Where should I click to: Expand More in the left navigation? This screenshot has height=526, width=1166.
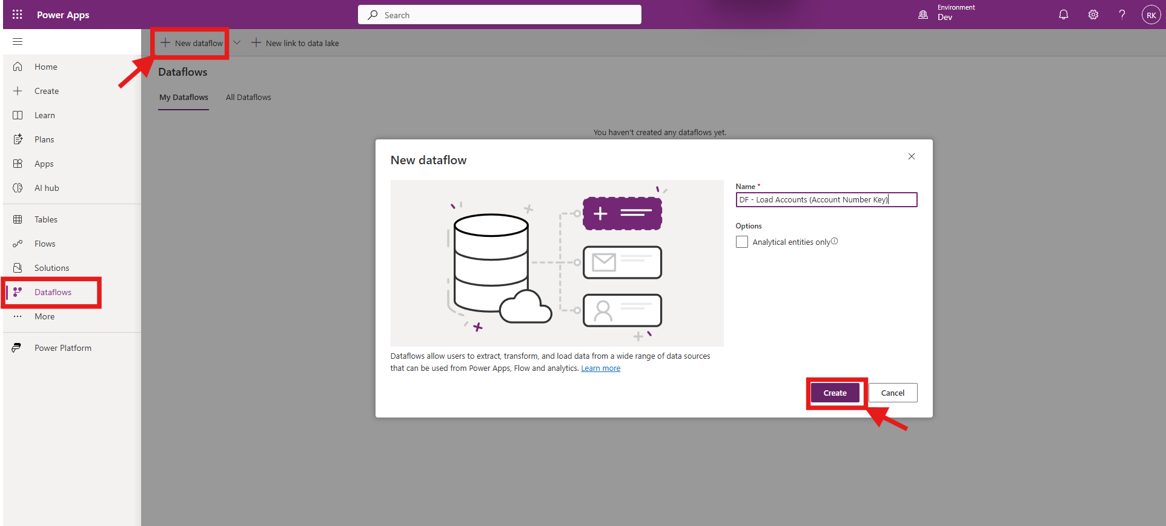[x=44, y=316]
